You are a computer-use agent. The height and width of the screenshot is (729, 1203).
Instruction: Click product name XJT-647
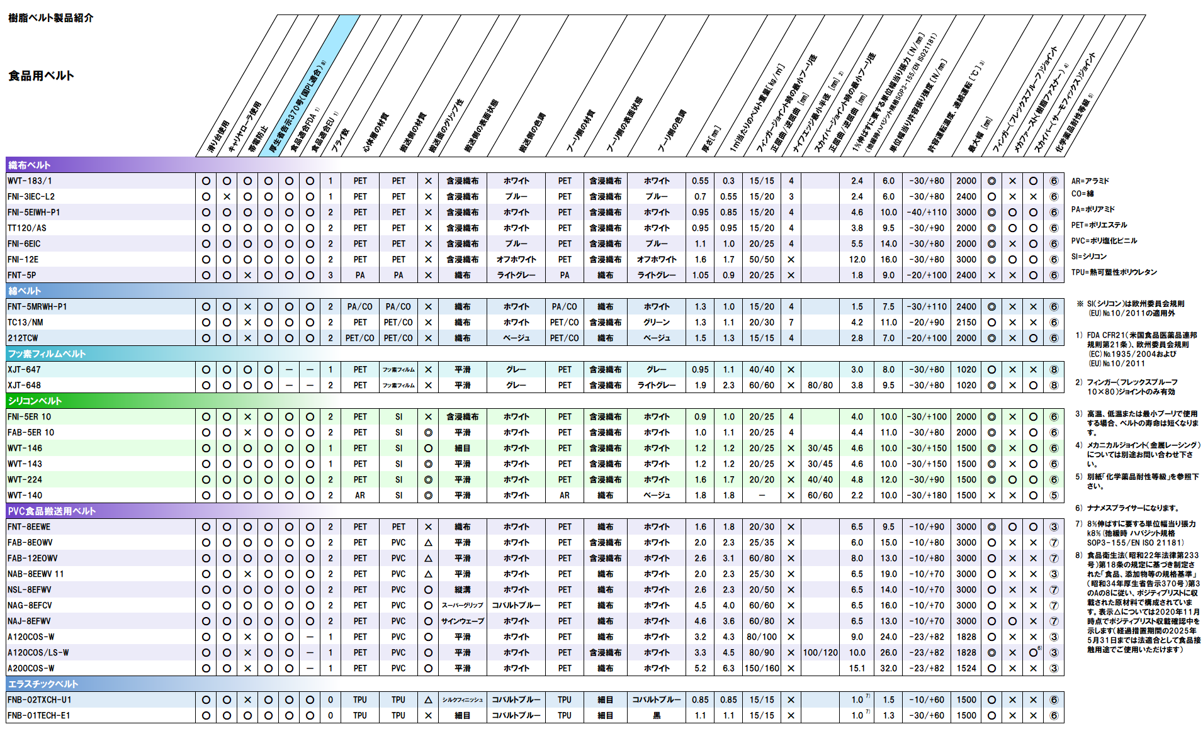(x=24, y=369)
